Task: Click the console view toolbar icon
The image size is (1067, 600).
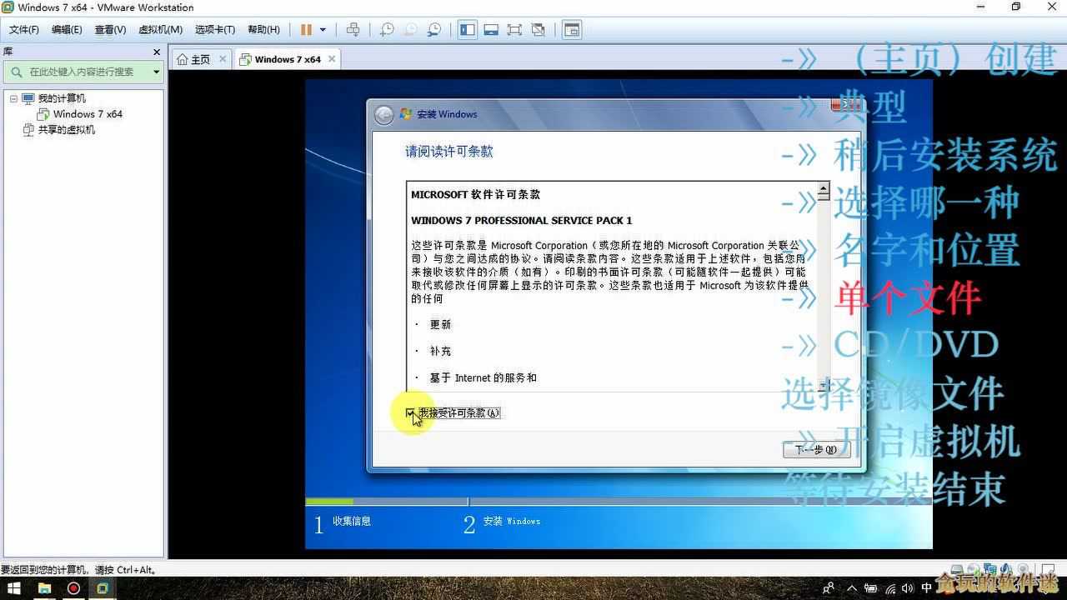Action: (572, 30)
